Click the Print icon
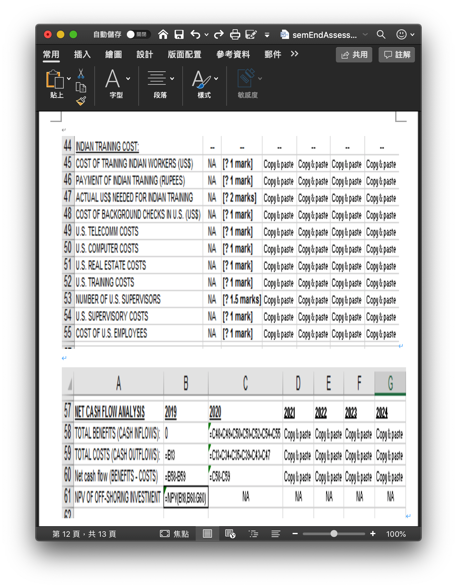The height and width of the screenshot is (588, 457). coord(235,34)
